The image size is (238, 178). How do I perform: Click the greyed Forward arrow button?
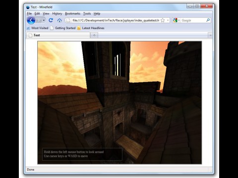(39, 20)
